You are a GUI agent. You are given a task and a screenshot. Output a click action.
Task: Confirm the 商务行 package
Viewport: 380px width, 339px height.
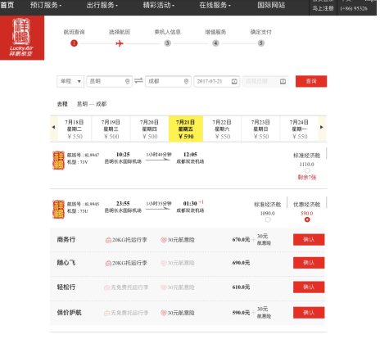(309, 240)
